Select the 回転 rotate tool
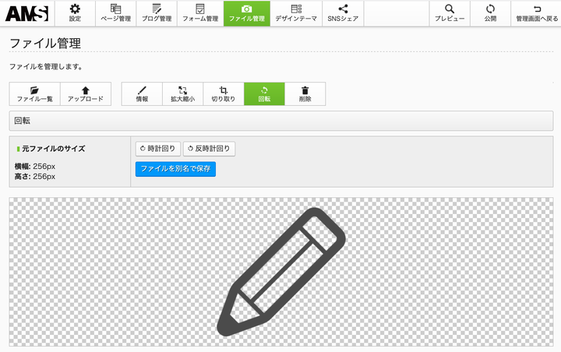 click(x=264, y=94)
